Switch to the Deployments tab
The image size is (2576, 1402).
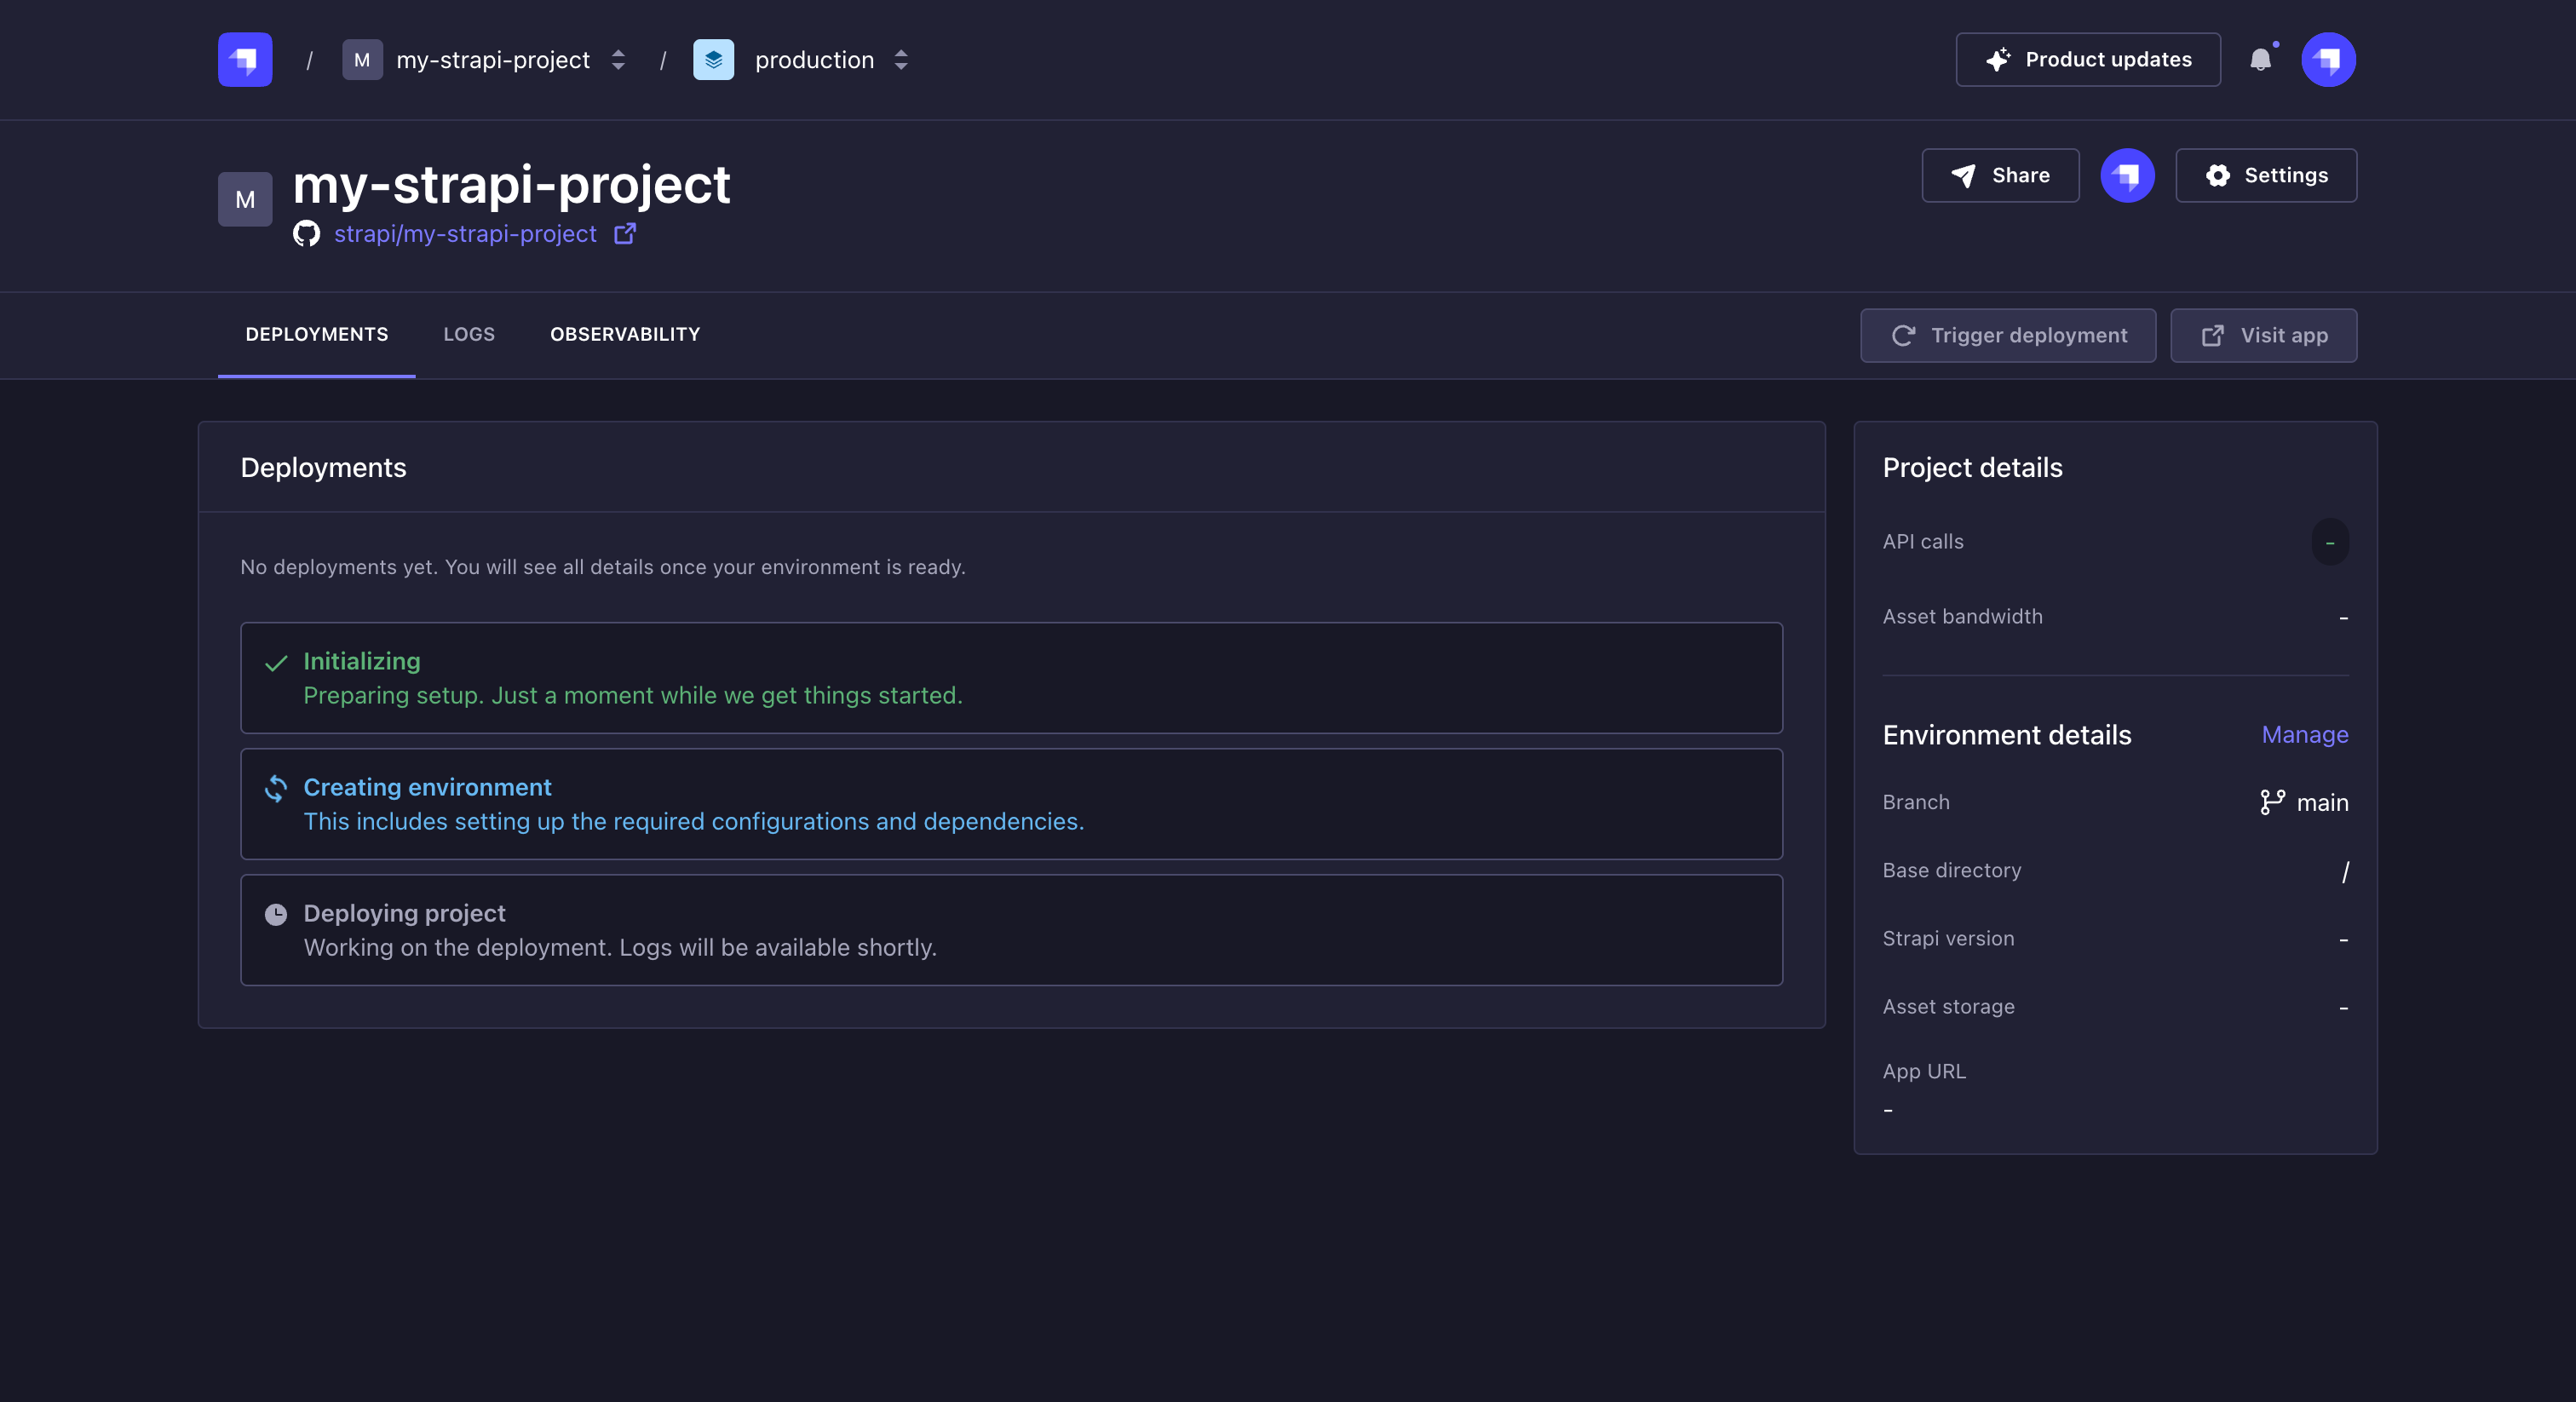316,334
